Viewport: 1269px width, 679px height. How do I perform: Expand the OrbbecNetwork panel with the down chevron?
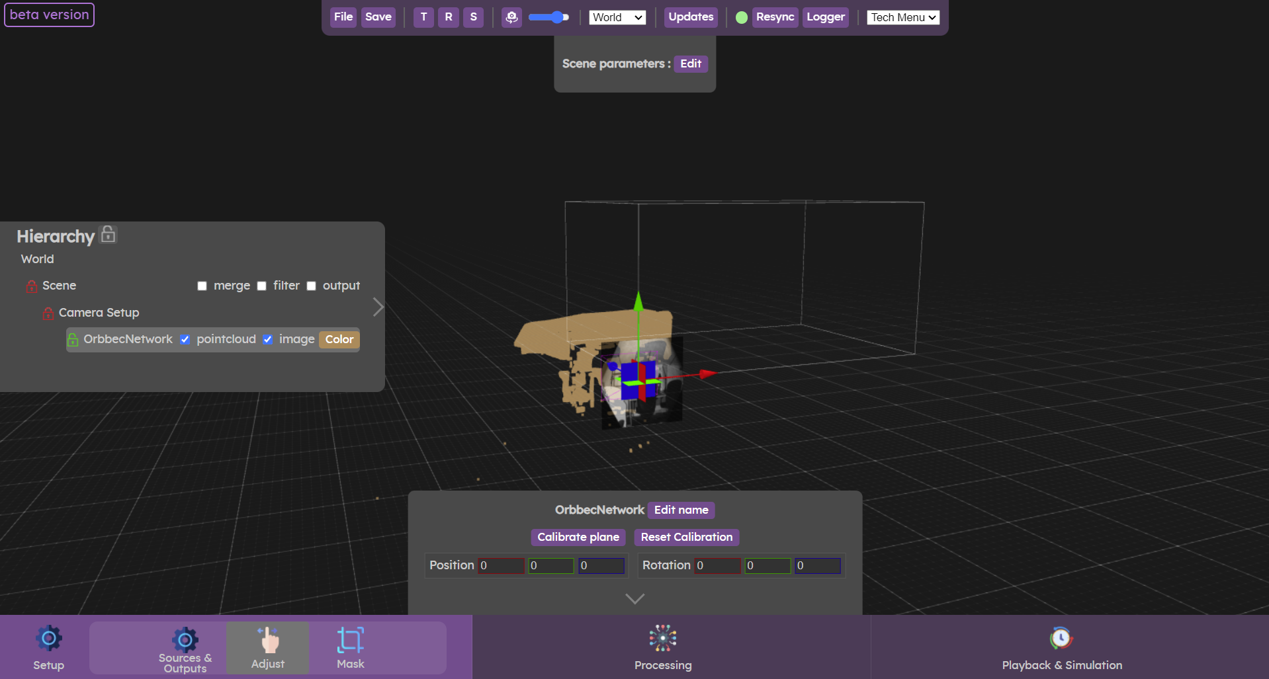[x=634, y=598]
